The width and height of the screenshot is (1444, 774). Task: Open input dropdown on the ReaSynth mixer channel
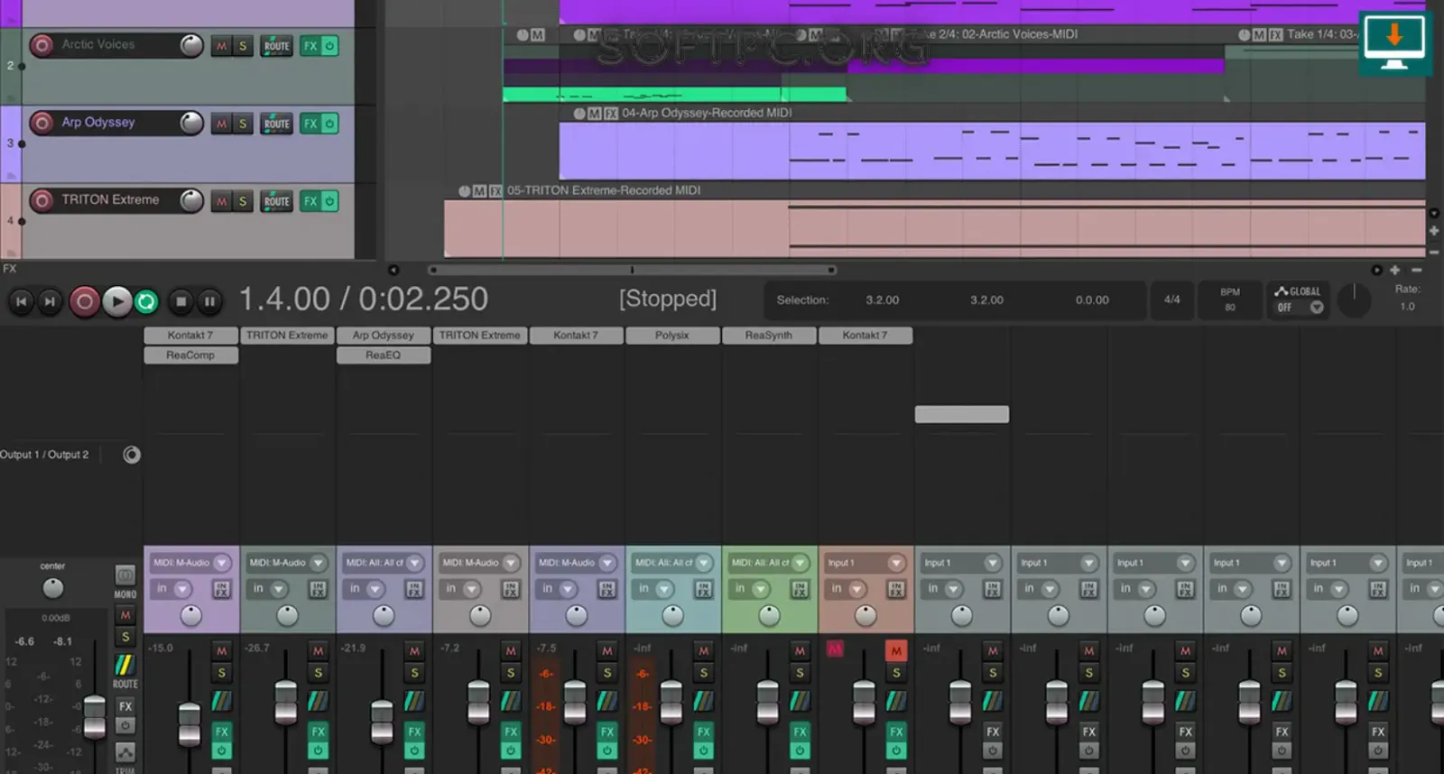pos(770,563)
